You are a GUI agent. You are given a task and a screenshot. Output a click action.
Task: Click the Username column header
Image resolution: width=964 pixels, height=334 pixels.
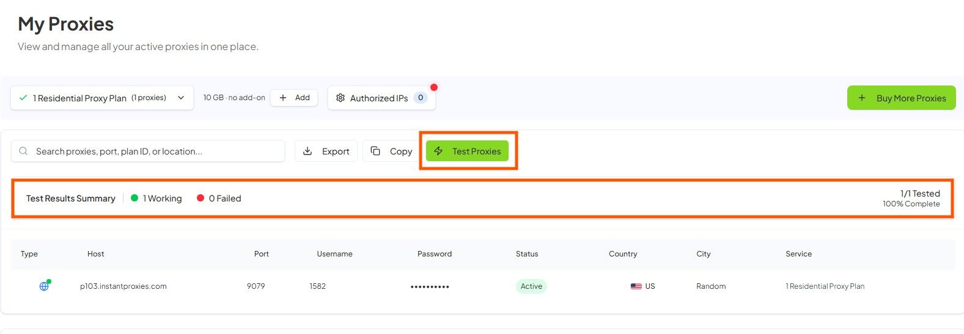tap(334, 253)
